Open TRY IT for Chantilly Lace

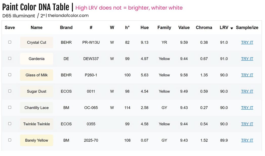[247, 107]
